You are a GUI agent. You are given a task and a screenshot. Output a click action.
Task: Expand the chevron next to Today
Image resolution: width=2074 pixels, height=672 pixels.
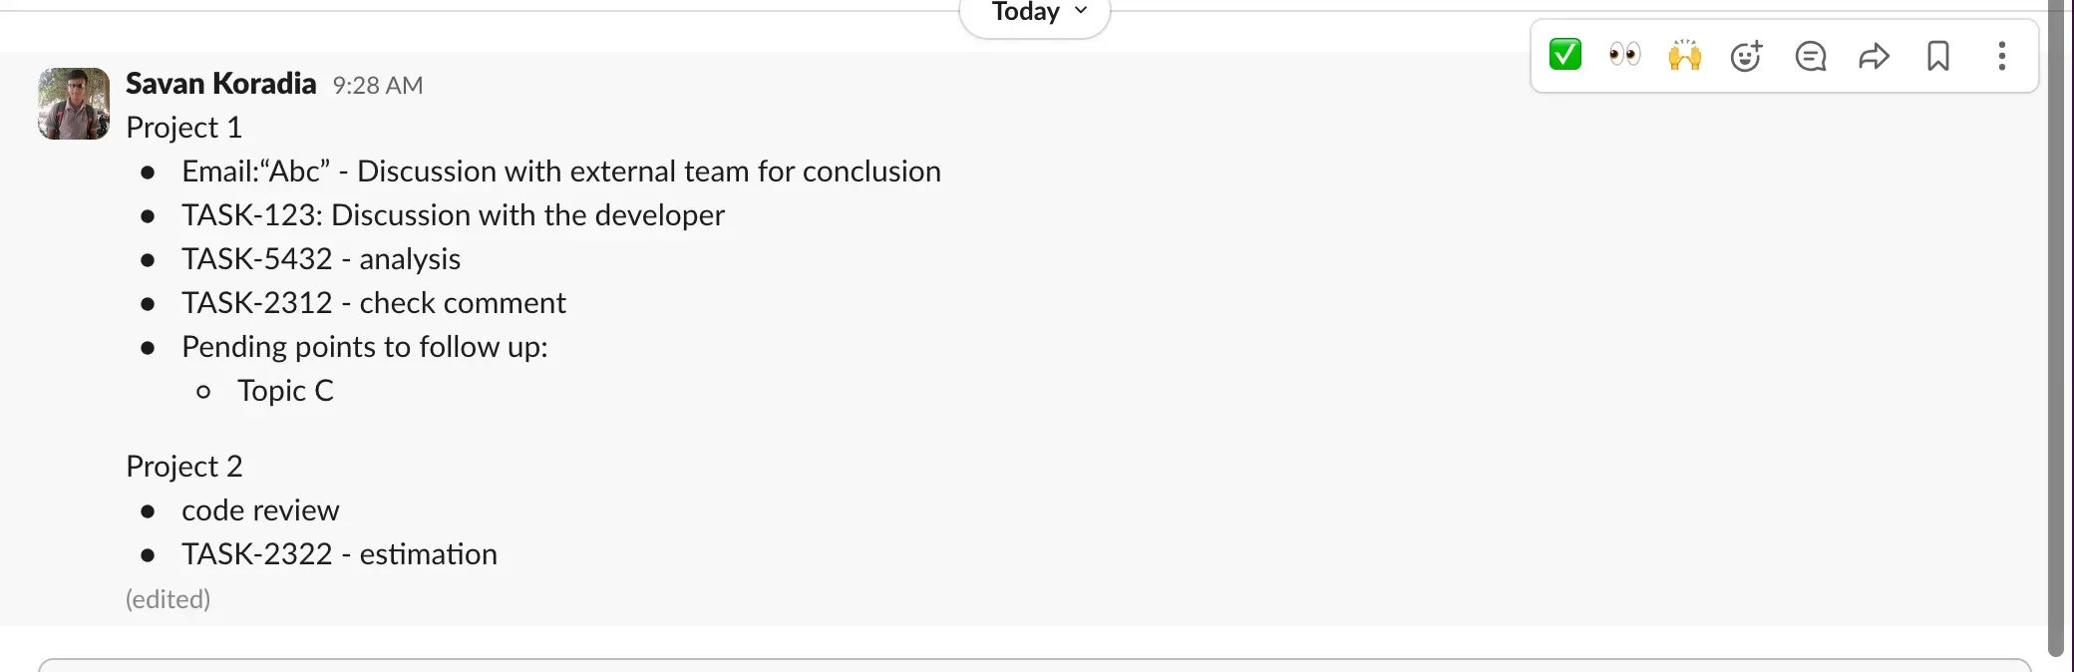tap(1079, 12)
